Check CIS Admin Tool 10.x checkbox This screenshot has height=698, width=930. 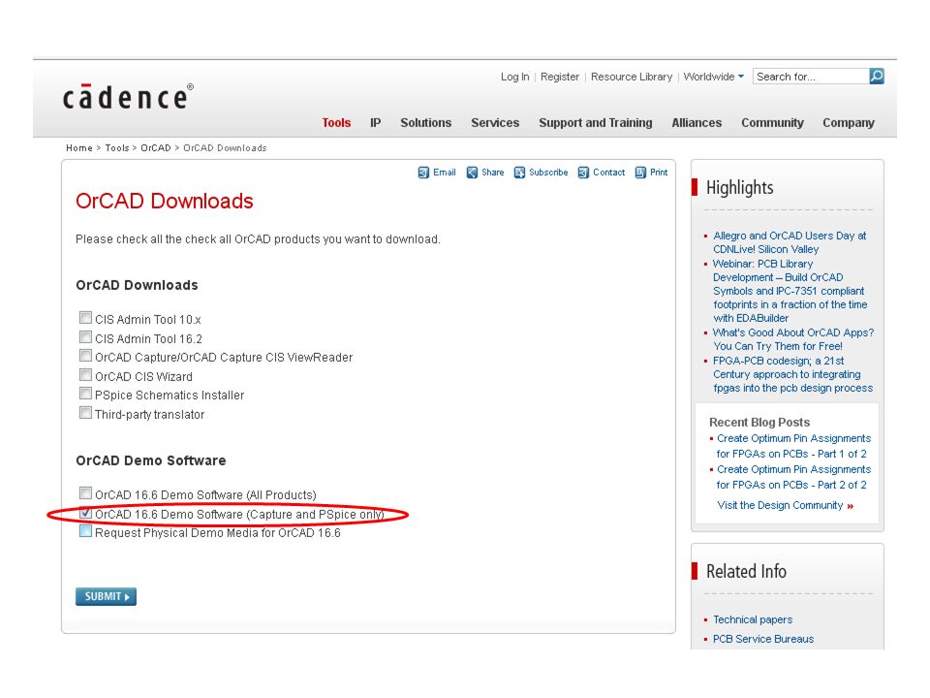(x=85, y=318)
